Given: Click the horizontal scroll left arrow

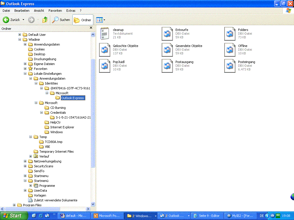Looking at the screenshot, I should (x=2, y=209).
